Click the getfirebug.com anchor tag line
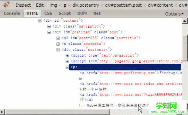Viewport: 188px width, 115px height. pos(131,73)
